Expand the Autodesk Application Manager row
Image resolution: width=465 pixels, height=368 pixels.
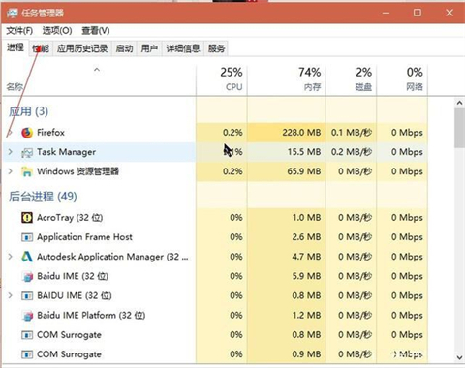point(11,257)
